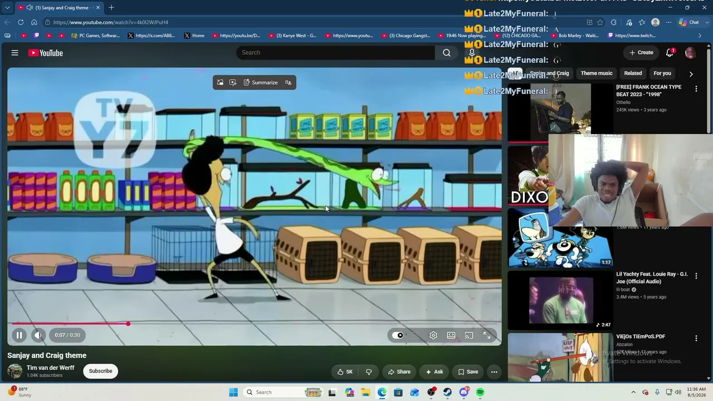Image resolution: width=713 pixels, height=401 pixels.
Task: Click the YouTube search magnifier button
Action: pyautogui.click(x=447, y=52)
